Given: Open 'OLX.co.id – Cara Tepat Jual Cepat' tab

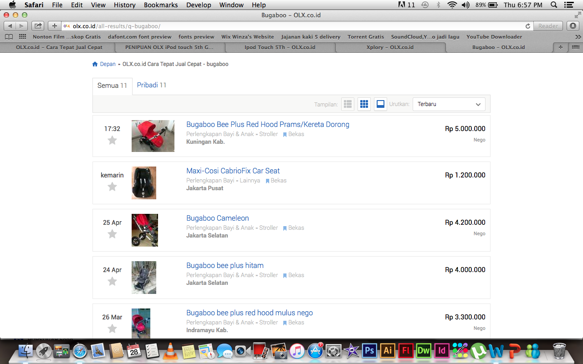Looking at the screenshot, I should [59, 47].
